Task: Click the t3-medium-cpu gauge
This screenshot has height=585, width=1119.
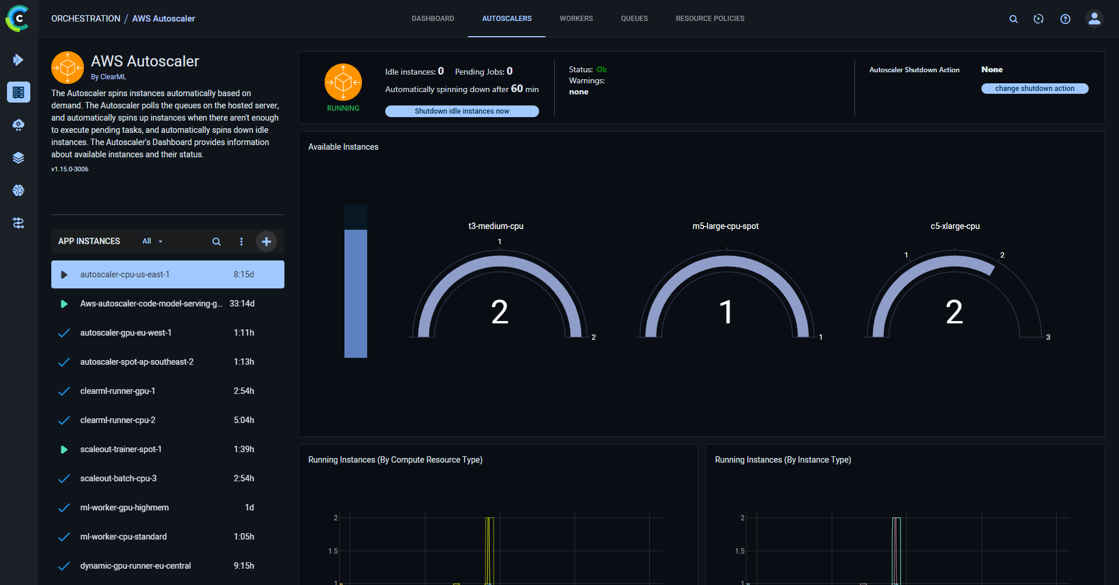Action: tap(499, 294)
